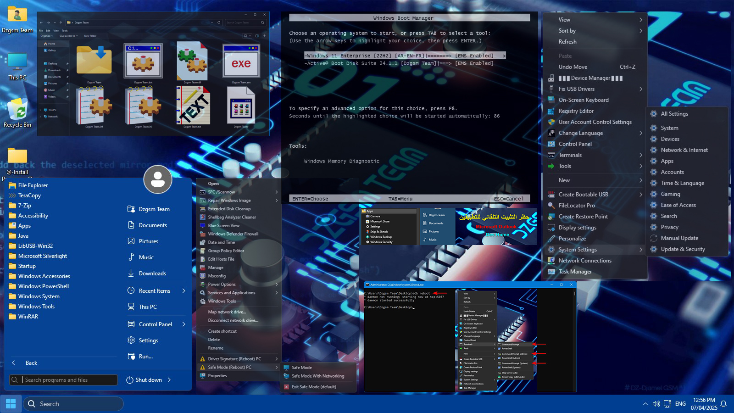The width and height of the screenshot is (734, 413).
Task: Run Manual Update entry
Action: point(687,238)
